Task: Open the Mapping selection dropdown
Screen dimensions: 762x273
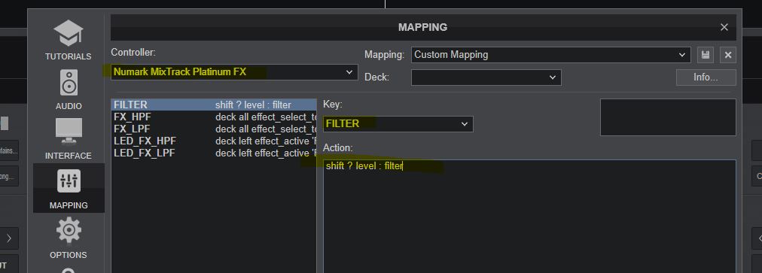Action: 550,55
